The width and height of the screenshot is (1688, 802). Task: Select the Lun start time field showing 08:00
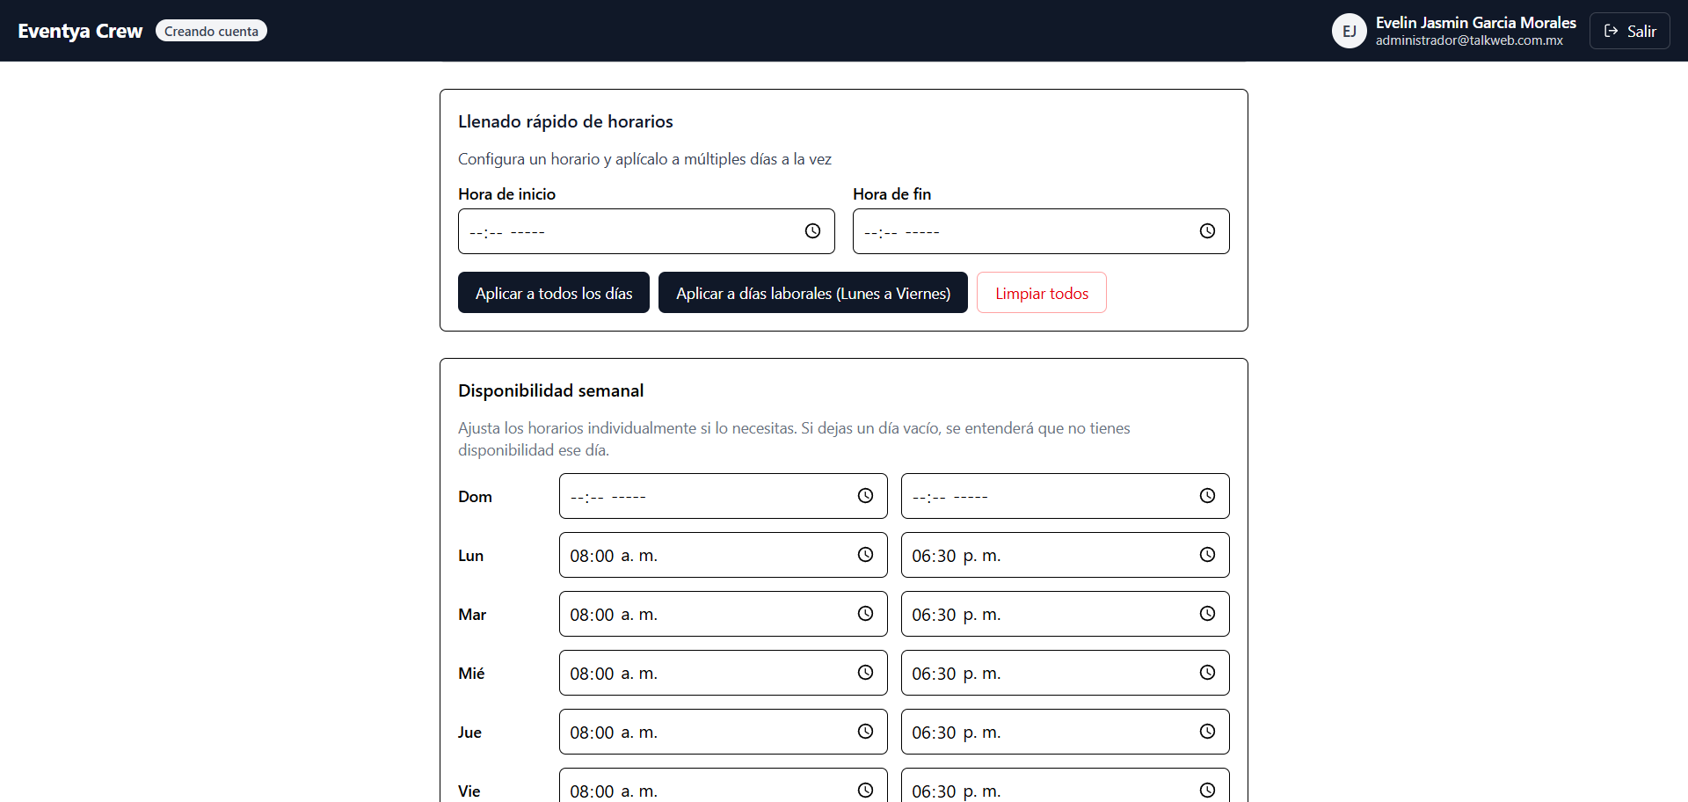pyautogui.click(x=703, y=555)
